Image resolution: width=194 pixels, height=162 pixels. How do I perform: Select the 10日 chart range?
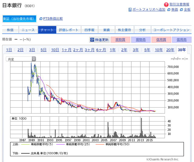[55, 50]
